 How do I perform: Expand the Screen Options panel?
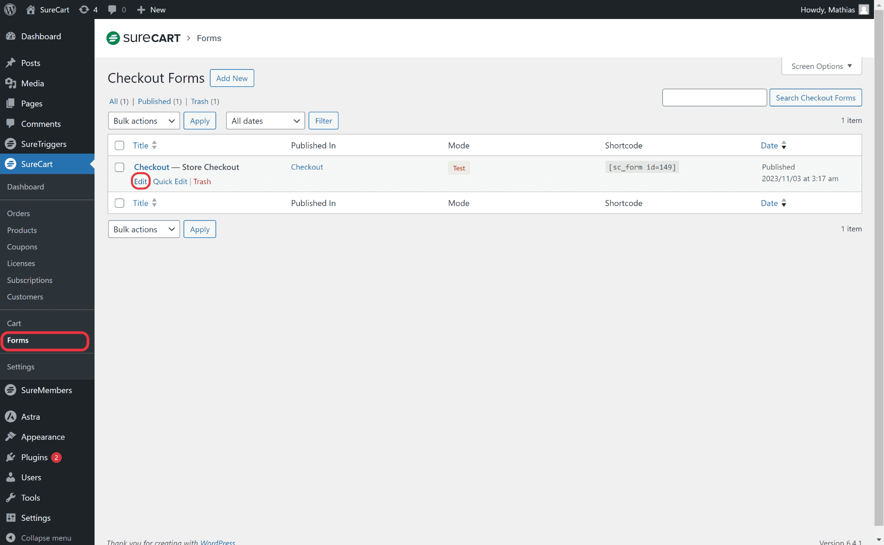pos(821,66)
